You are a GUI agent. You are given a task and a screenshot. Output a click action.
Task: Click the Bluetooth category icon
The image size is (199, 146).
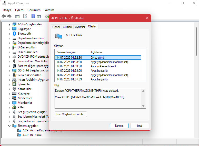point(14,34)
